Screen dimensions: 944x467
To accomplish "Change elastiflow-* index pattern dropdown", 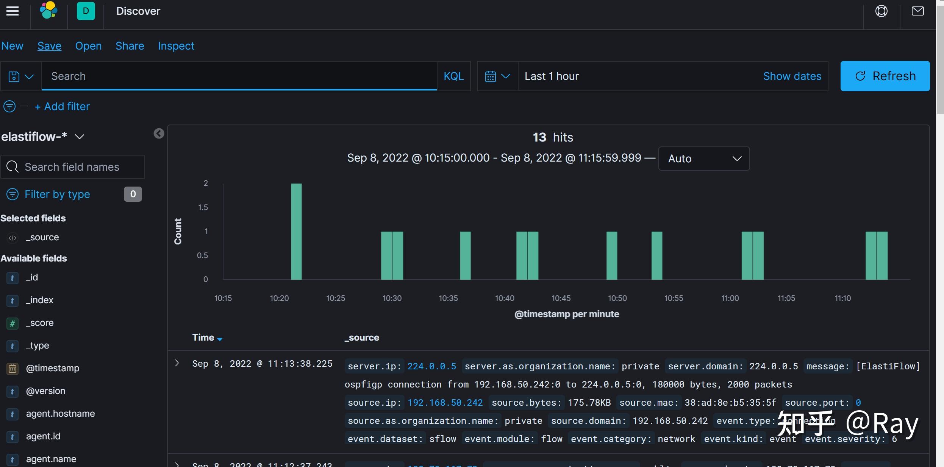I will click(x=42, y=136).
